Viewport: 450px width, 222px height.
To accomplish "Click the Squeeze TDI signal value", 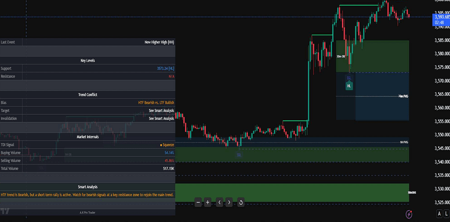I will coord(167,145).
